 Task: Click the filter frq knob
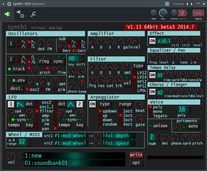92,79
